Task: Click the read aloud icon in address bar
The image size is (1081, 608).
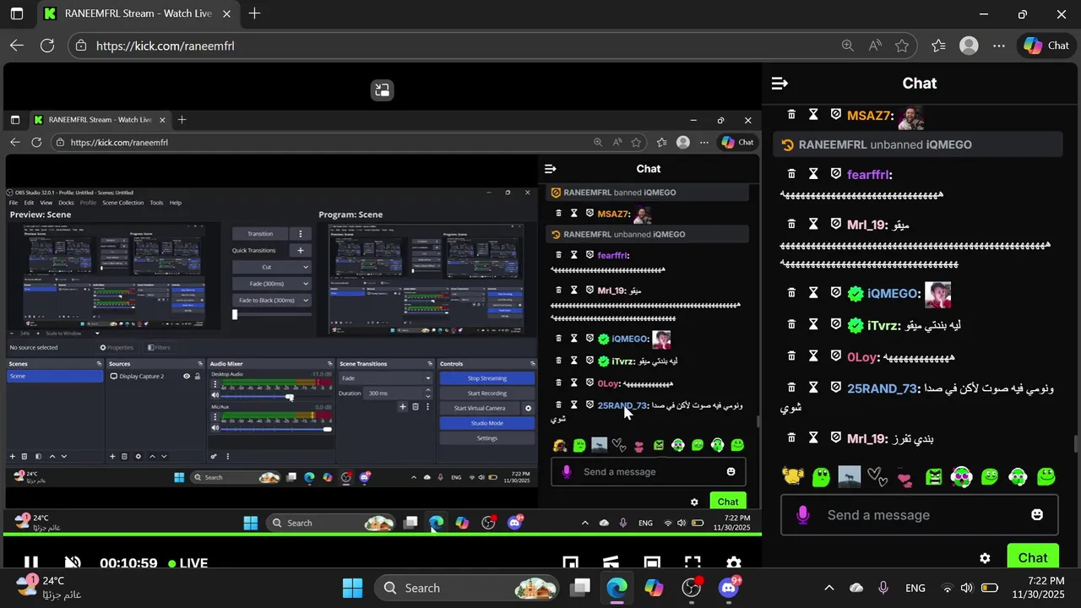Action: [875, 46]
